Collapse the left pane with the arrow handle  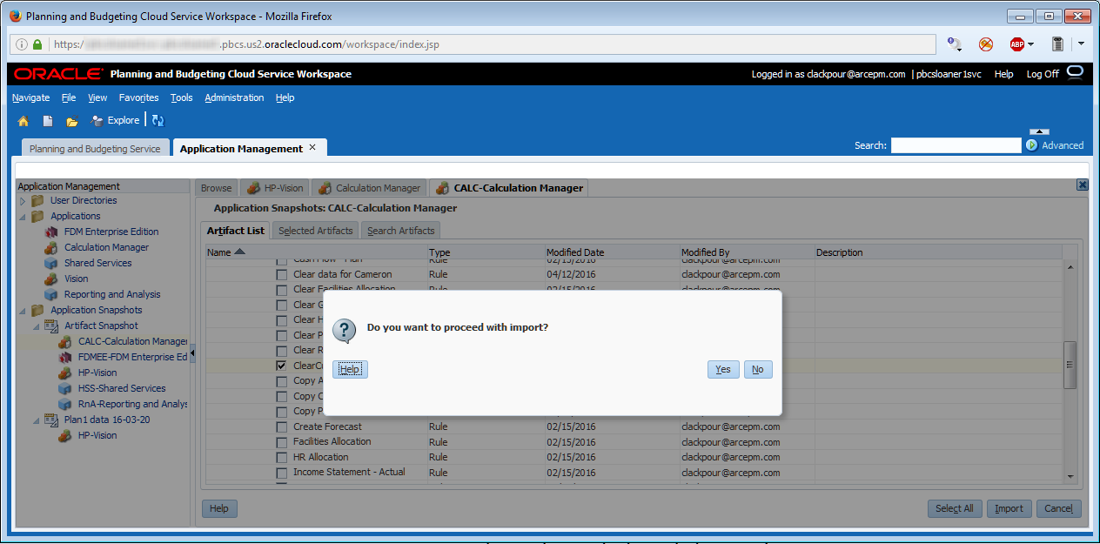pos(192,353)
